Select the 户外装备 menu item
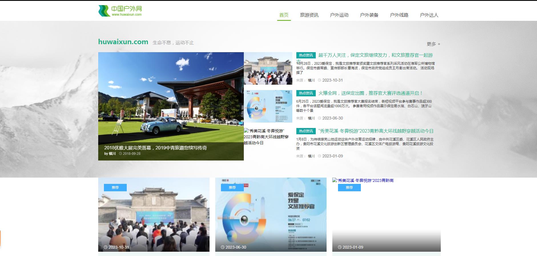The image size is (537, 256). [369, 15]
